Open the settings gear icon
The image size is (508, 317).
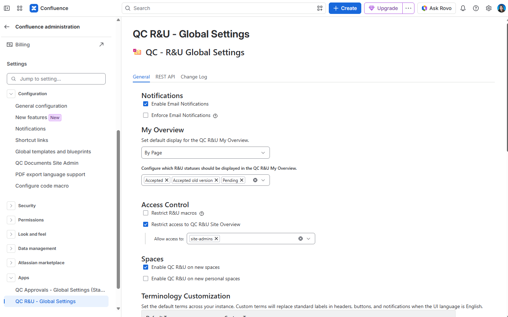pyautogui.click(x=489, y=8)
